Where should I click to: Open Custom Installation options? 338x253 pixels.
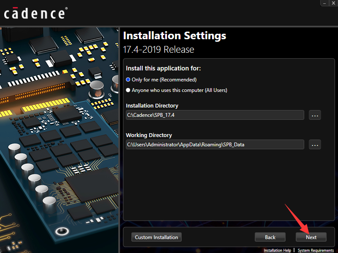[156, 237]
